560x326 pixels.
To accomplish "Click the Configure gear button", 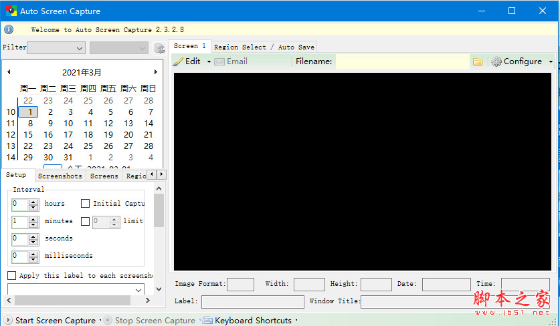I will (x=517, y=61).
